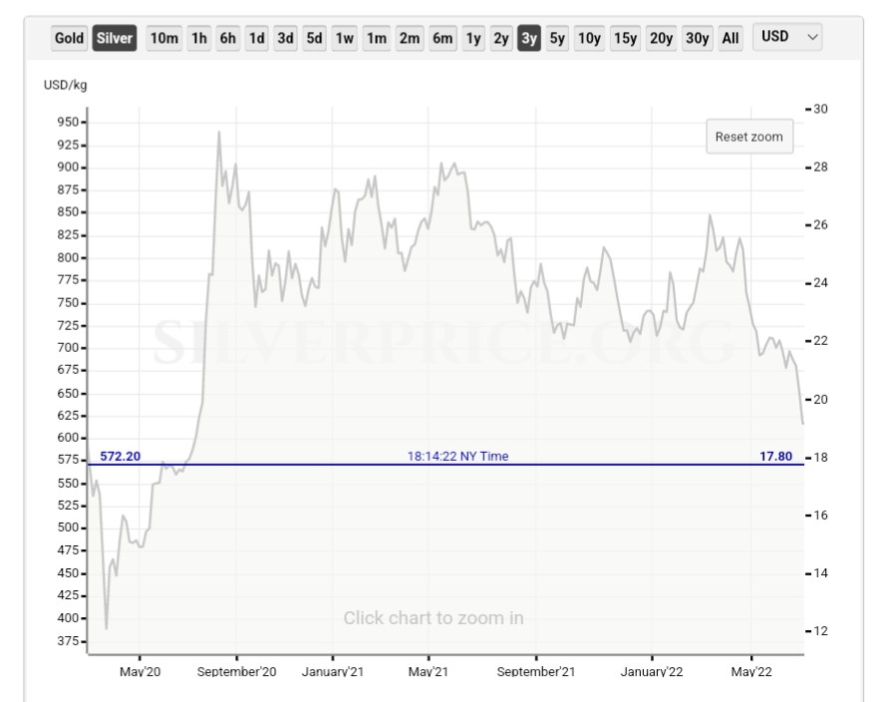Set time range to 2y
890x702 pixels.
coord(500,38)
